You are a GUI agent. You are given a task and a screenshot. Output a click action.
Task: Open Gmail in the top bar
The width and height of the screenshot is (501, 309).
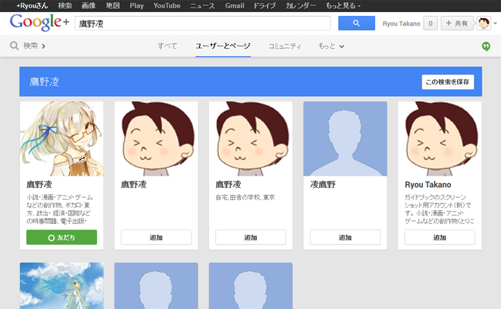tap(235, 6)
